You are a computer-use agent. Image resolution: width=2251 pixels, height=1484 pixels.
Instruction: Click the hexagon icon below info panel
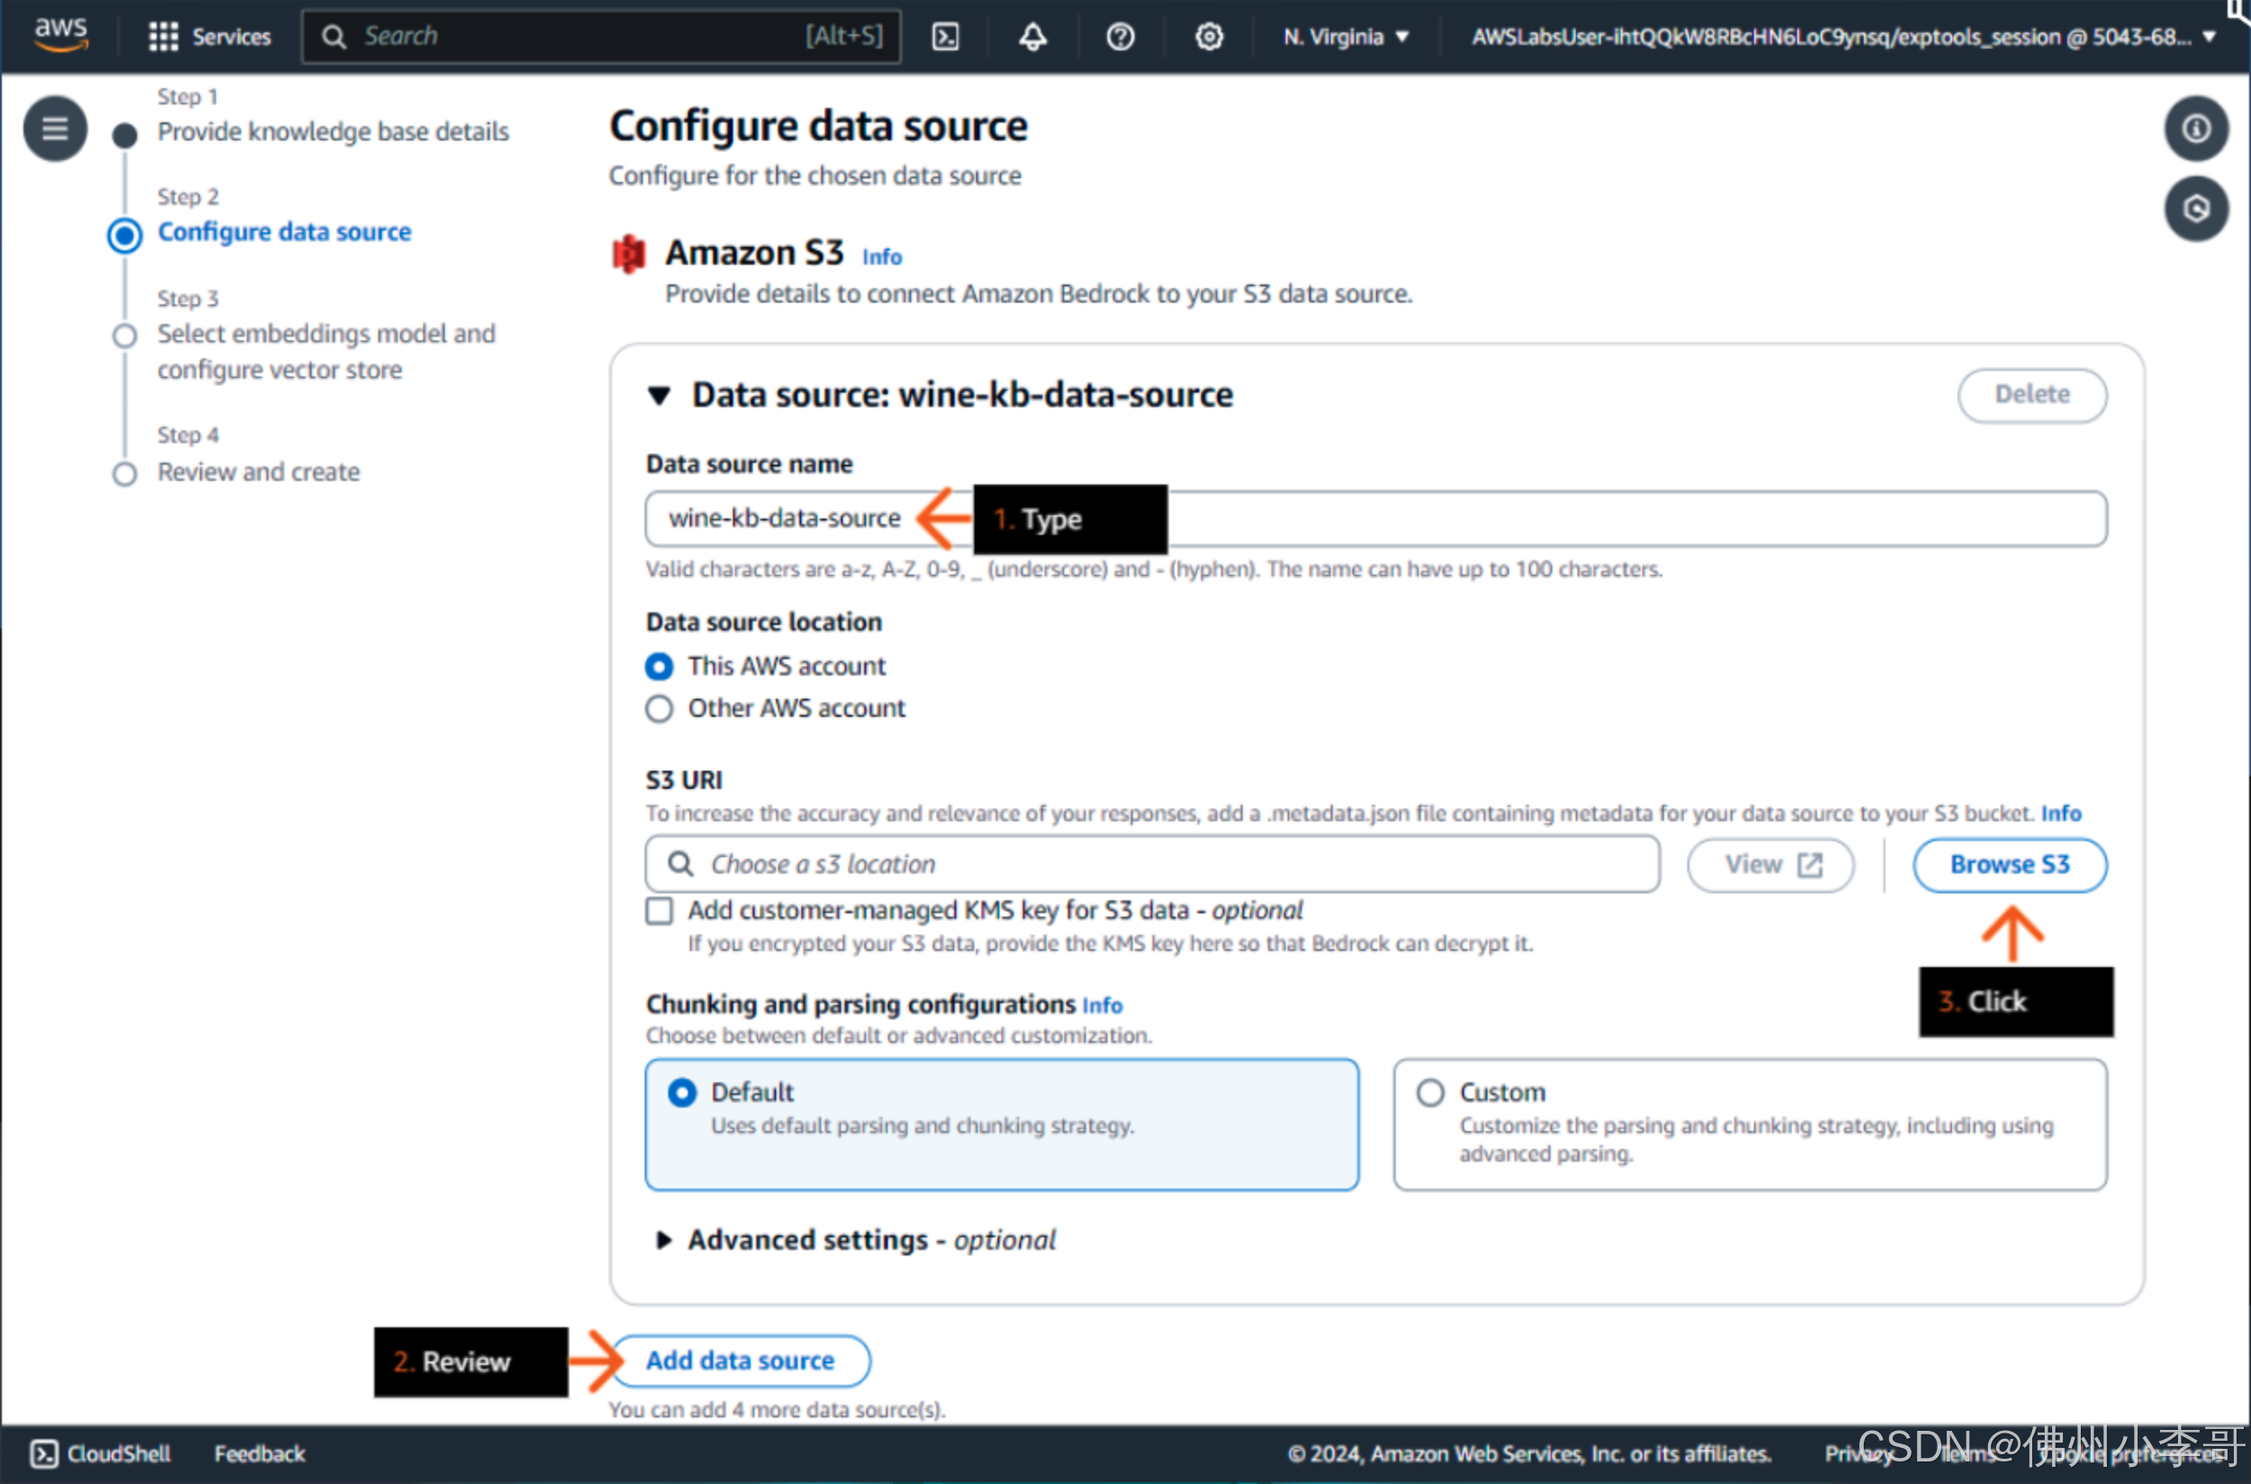(2195, 208)
